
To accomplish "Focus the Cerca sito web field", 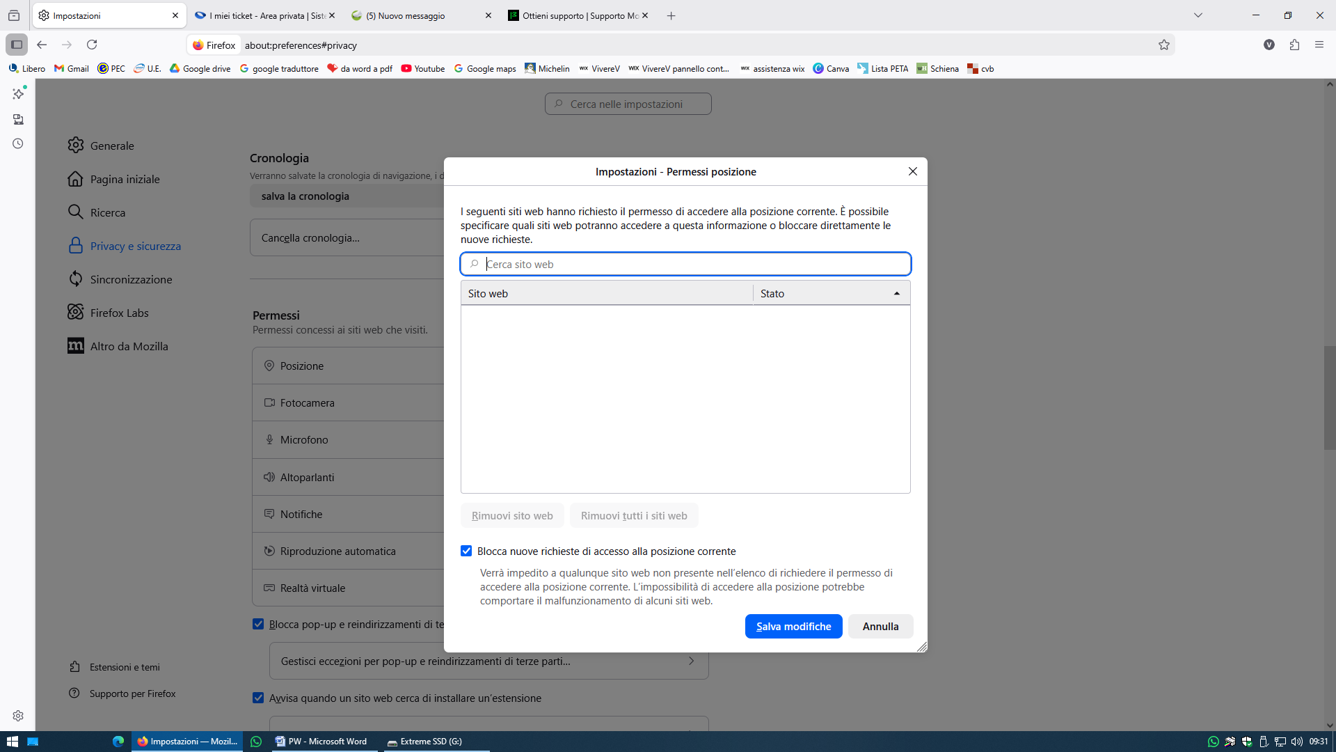I will pos(685,265).
